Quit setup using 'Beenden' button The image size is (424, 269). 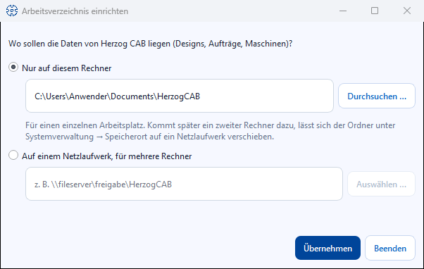coord(390,248)
